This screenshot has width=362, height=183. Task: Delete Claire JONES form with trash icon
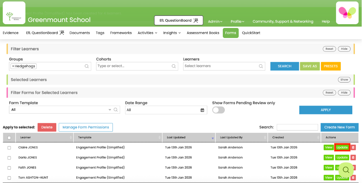coord(353,147)
